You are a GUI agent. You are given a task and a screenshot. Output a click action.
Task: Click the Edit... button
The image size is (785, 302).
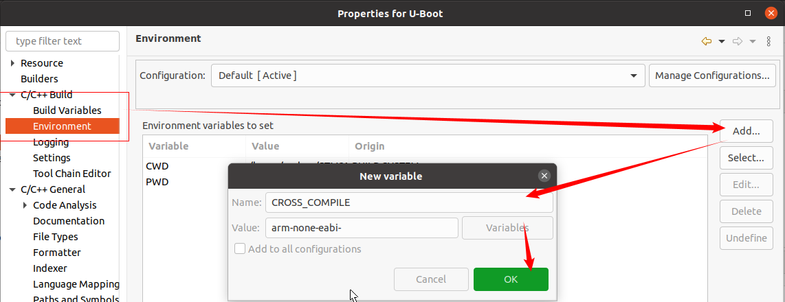click(x=746, y=185)
